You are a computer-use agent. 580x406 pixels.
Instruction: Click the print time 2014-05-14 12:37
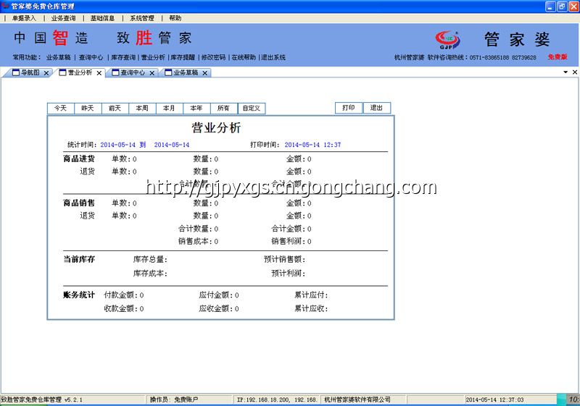312,145
